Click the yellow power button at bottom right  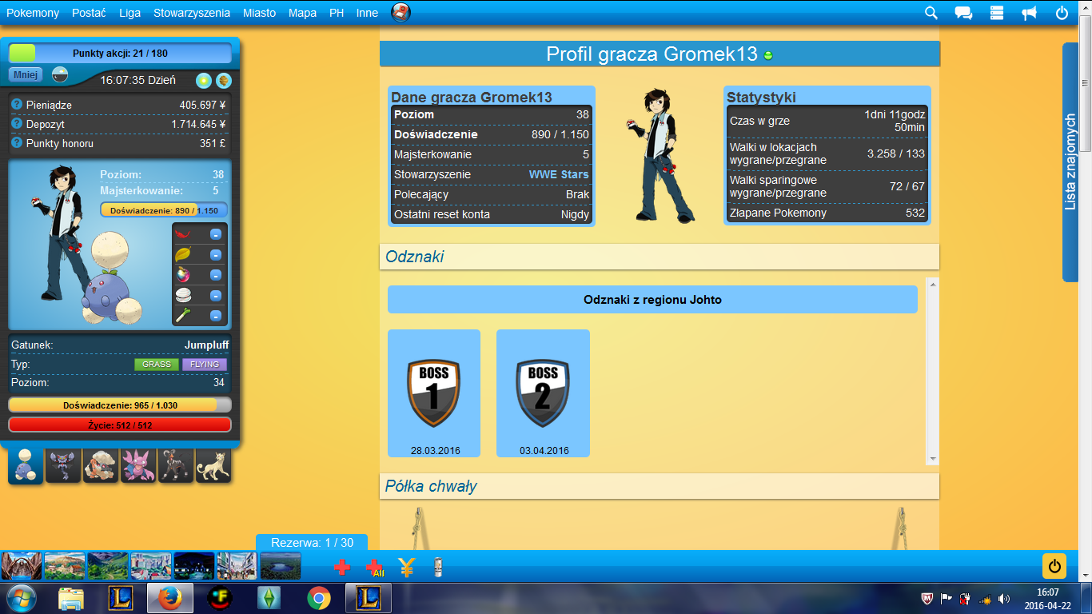(x=1054, y=566)
